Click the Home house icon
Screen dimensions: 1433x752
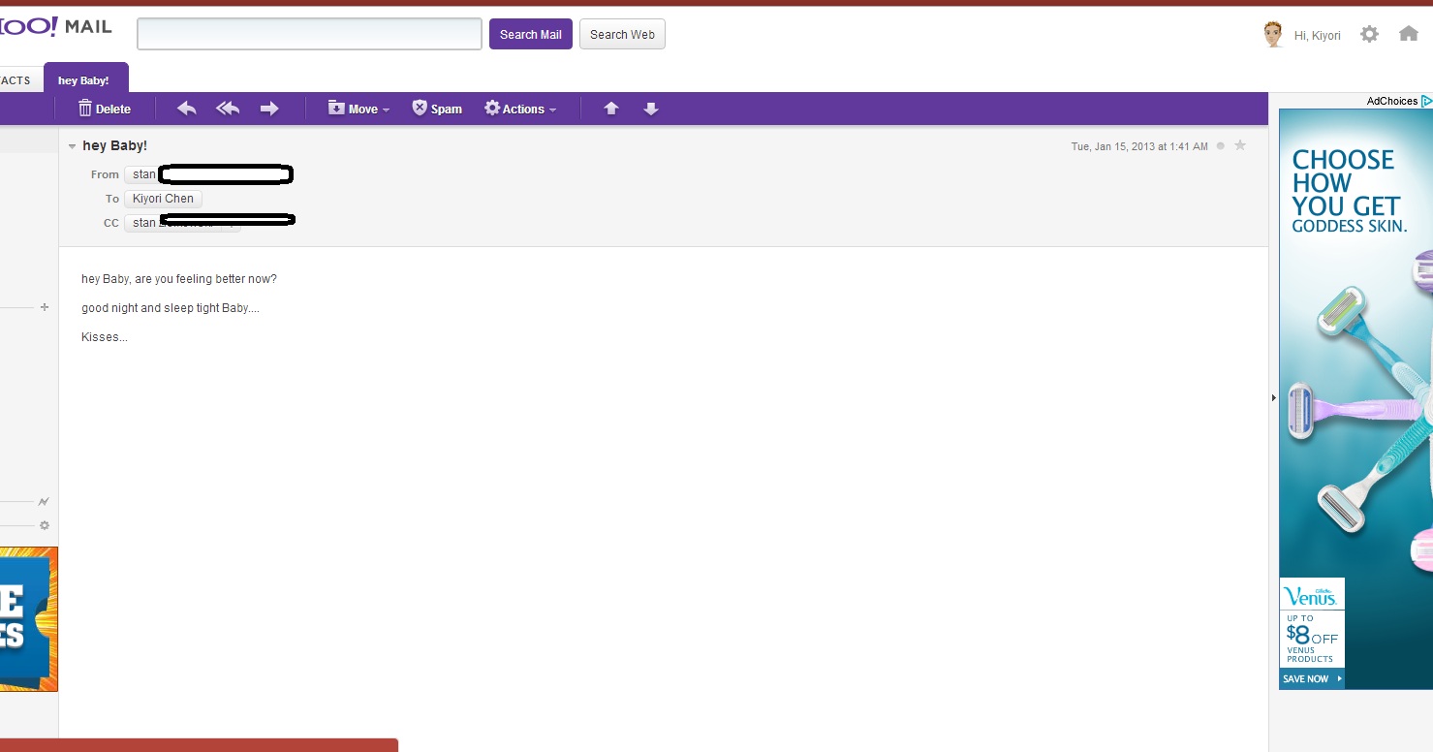1409,34
